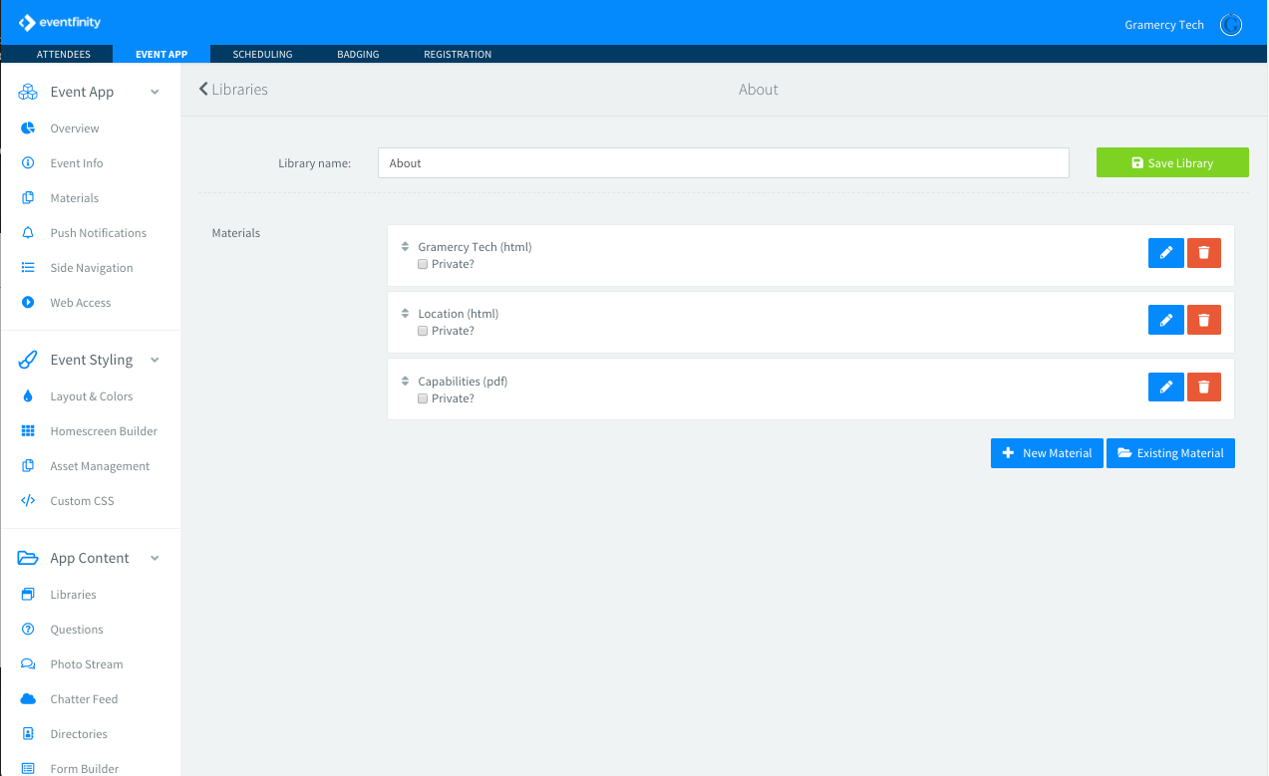The image size is (1269, 776).
Task: Switch to the Attendees tab
Action: point(64,54)
